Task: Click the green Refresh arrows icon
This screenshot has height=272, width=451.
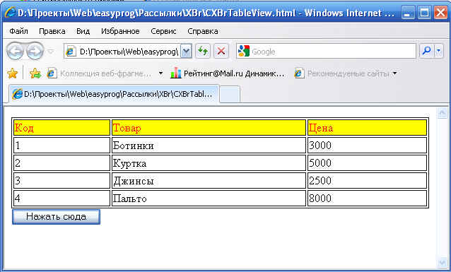Action: (x=203, y=52)
